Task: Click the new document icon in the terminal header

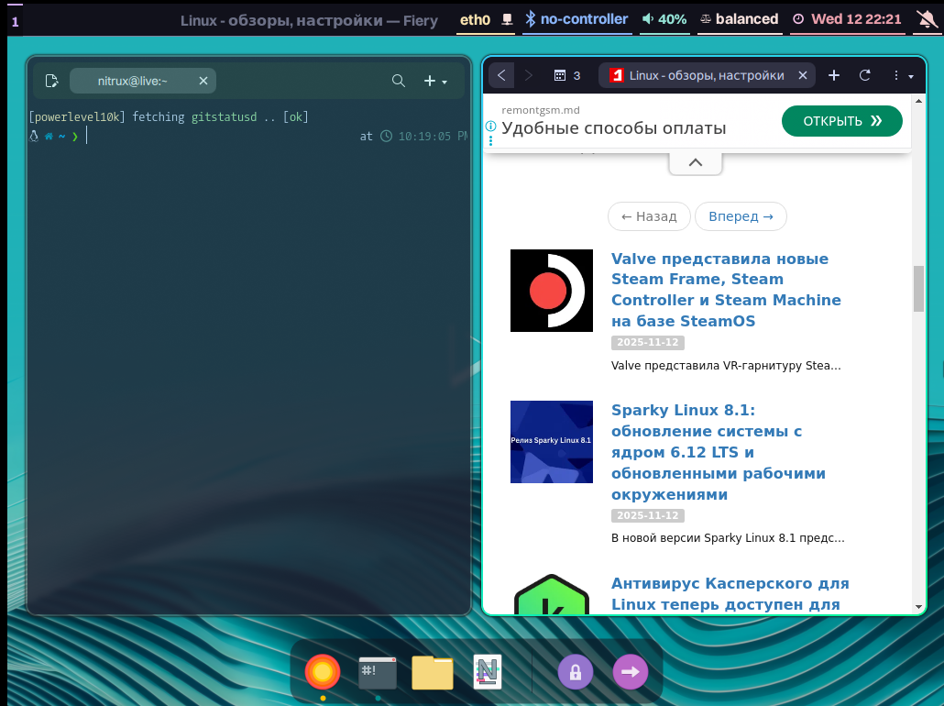Action: 51,81
